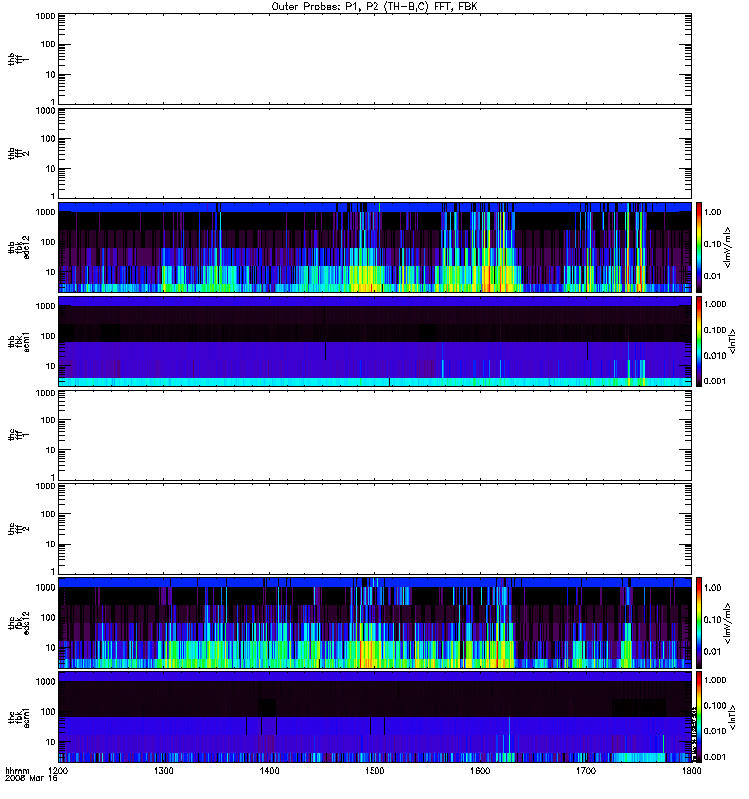This screenshot has width=749, height=799.
Task: Click the "2008 Mar 16" date label
Action: point(31,778)
